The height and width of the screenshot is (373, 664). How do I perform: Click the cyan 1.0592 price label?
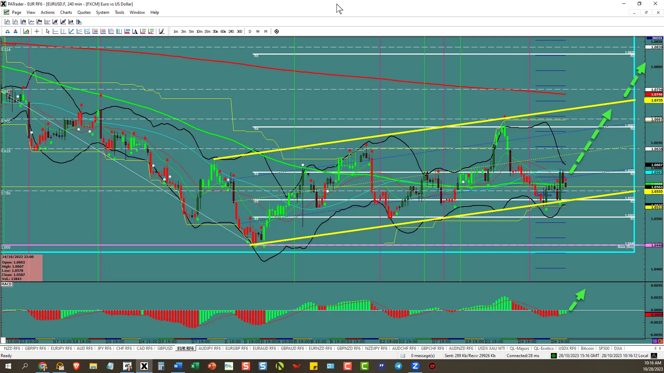click(x=654, y=173)
